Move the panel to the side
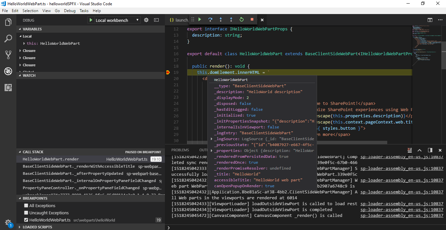Image resolution: width=446 pixels, height=230 pixels. (430, 150)
